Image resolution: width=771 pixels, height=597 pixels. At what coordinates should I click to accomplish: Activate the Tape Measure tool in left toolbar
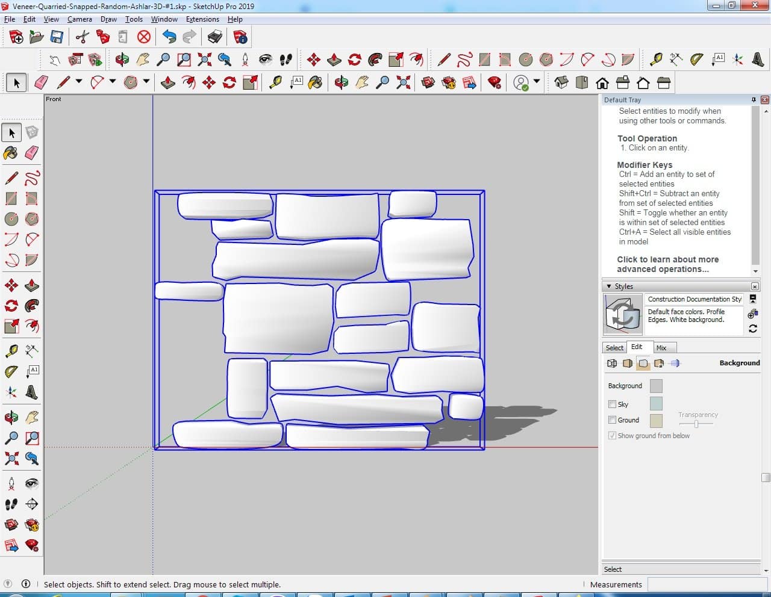click(11, 351)
